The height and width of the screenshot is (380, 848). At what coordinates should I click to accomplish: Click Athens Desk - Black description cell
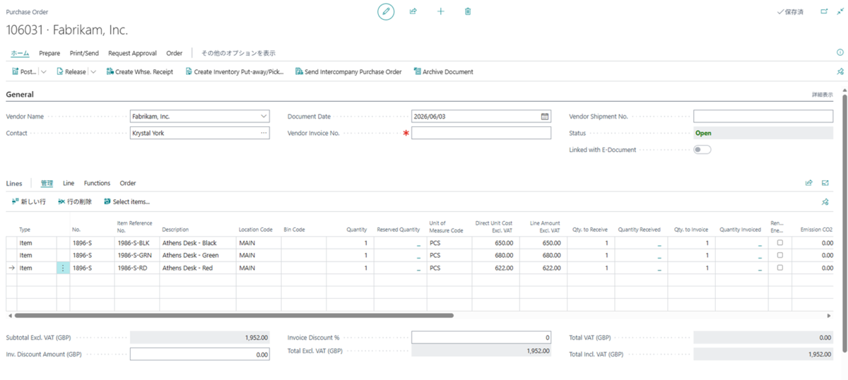pos(198,242)
